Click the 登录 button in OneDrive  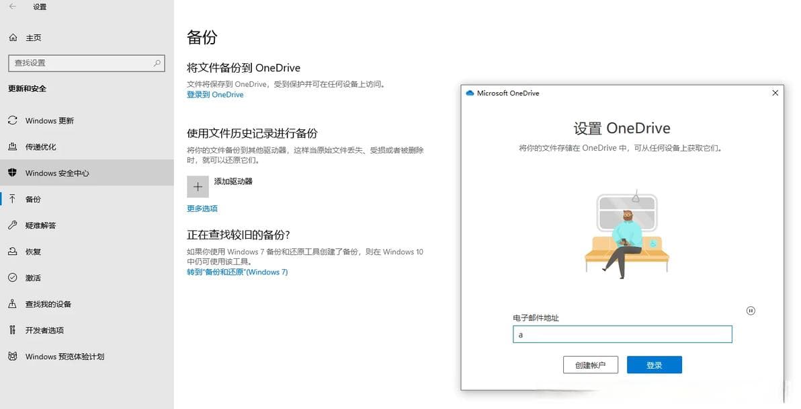click(x=655, y=365)
